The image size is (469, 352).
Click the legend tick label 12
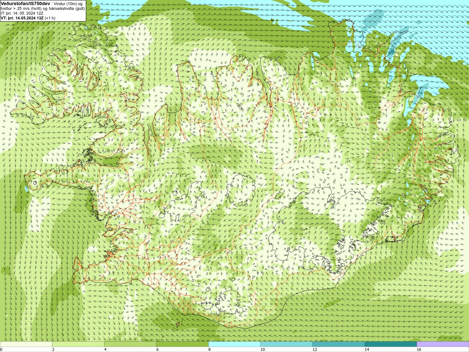315,349
